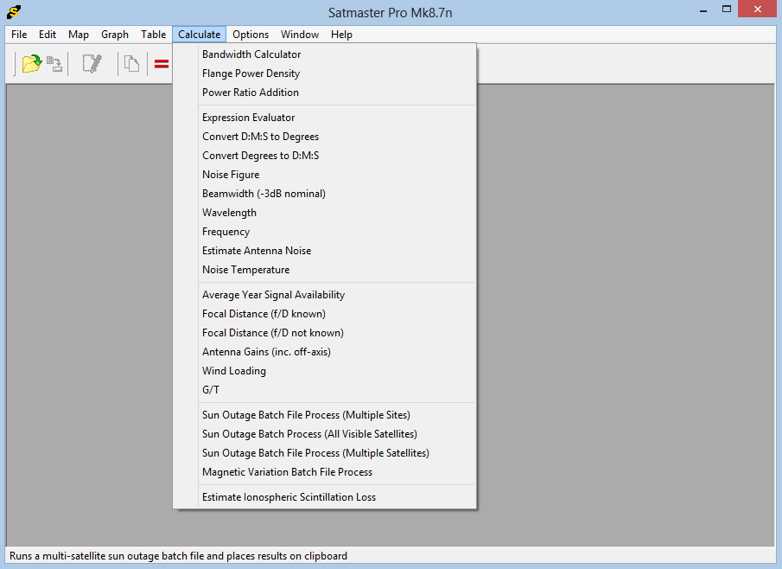Minimize the Satmaster Pro window
Viewport: 782px width, 569px height.
703,10
